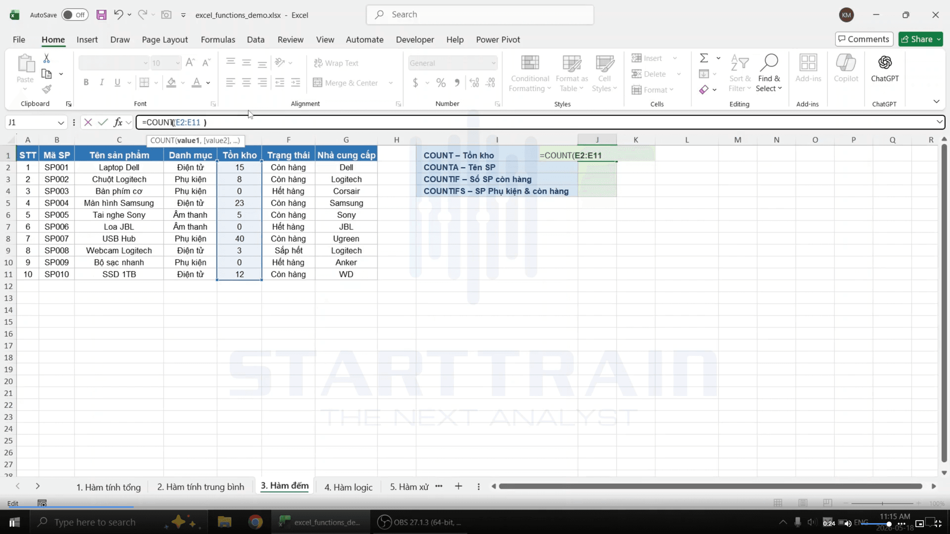Expand the formula bar chevron

pyautogui.click(x=939, y=122)
